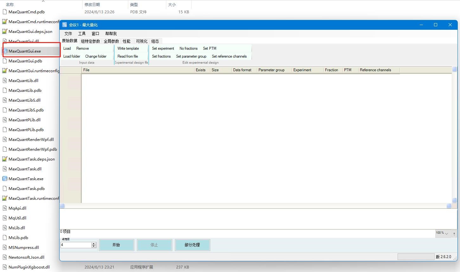Image resolution: width=460 pixels, height=272 pixels.
Task: Click the up-arrow button beside 100 %
Action: point(454,234)
